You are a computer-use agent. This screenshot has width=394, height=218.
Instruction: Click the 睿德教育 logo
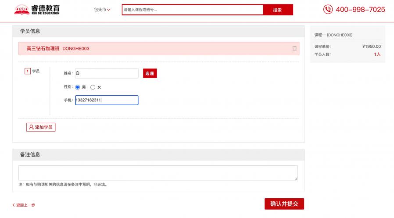coord(37,10)
